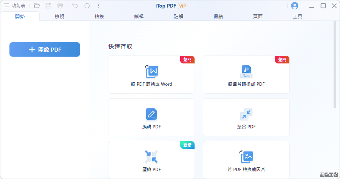Click the open folder icon in toolbar
340x179 pixels.
pos(37,6)
